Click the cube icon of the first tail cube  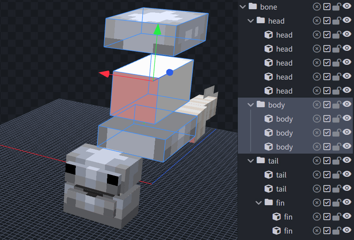pyautogui.click(x=269, y=175)
